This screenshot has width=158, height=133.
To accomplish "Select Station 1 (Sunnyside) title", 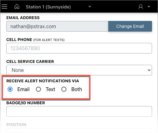I will tap(48, 7).
